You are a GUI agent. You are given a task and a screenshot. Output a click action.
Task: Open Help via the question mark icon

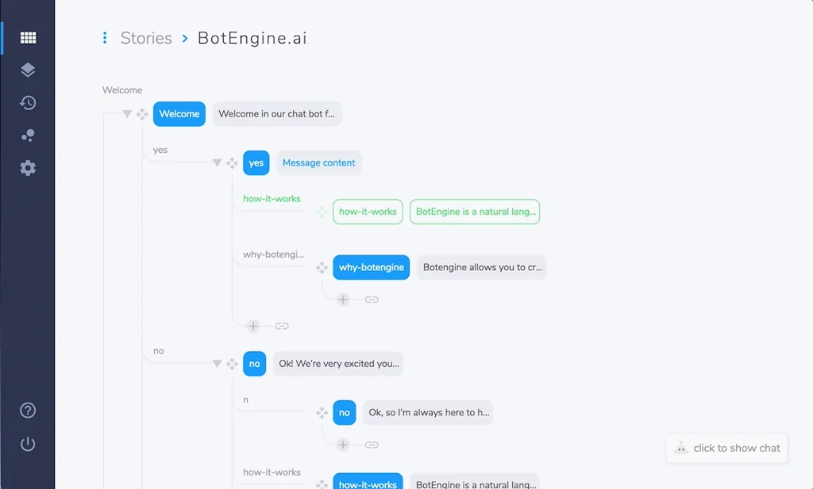(x=28, y=411)
